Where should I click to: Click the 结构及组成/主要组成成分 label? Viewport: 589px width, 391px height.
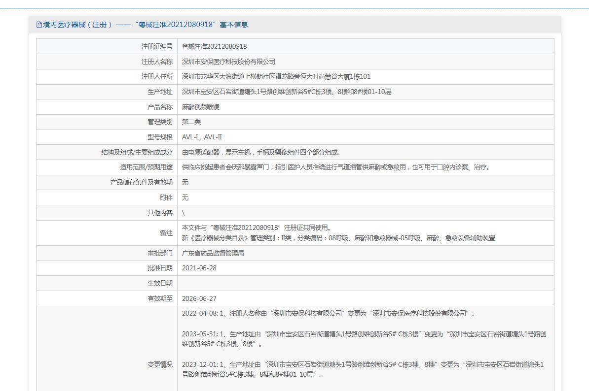point(137,152)
